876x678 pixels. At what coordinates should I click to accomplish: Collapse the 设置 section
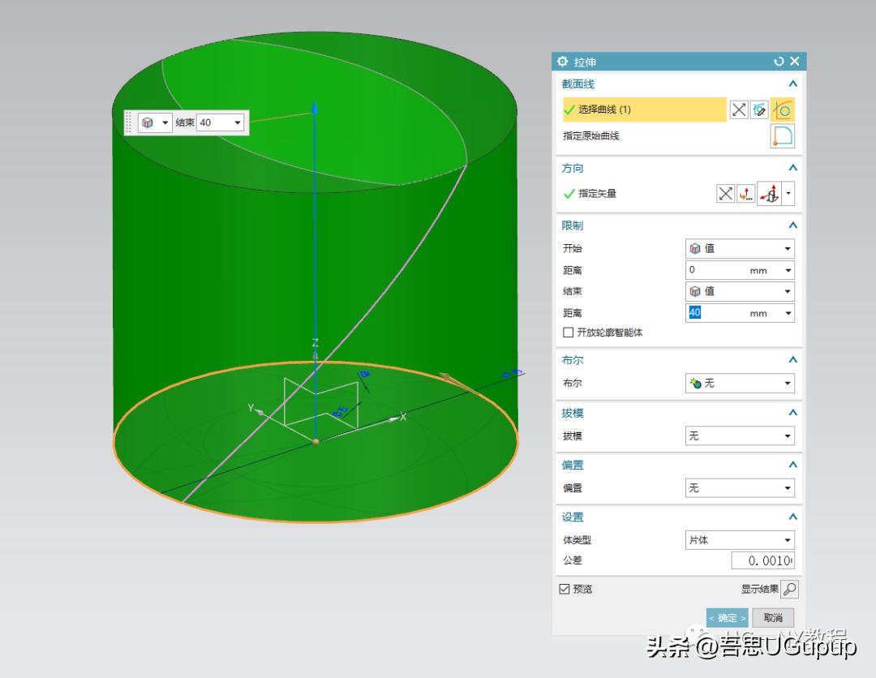click(x=792, y=517)
